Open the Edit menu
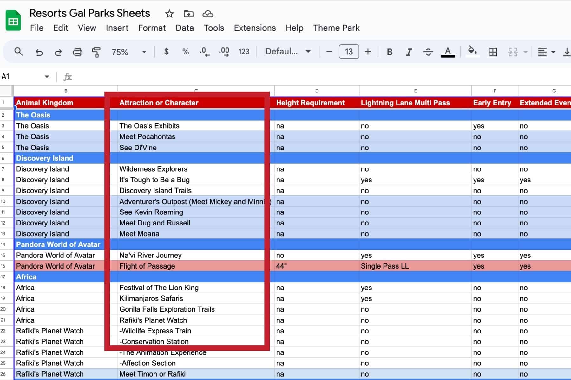Screen dimensions: 571x380 pos(61,28)
